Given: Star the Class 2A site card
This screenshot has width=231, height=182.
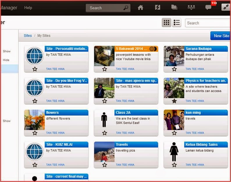Looking at the screenshot, I should pyautogui.click(x=105, y=133).
